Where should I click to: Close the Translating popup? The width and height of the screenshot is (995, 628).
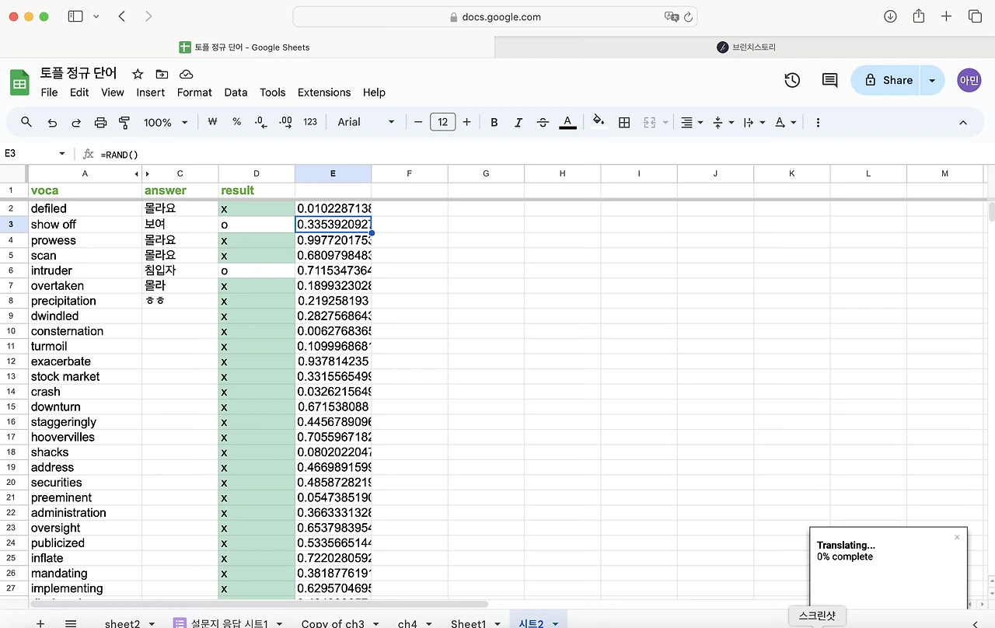point(957,537)
